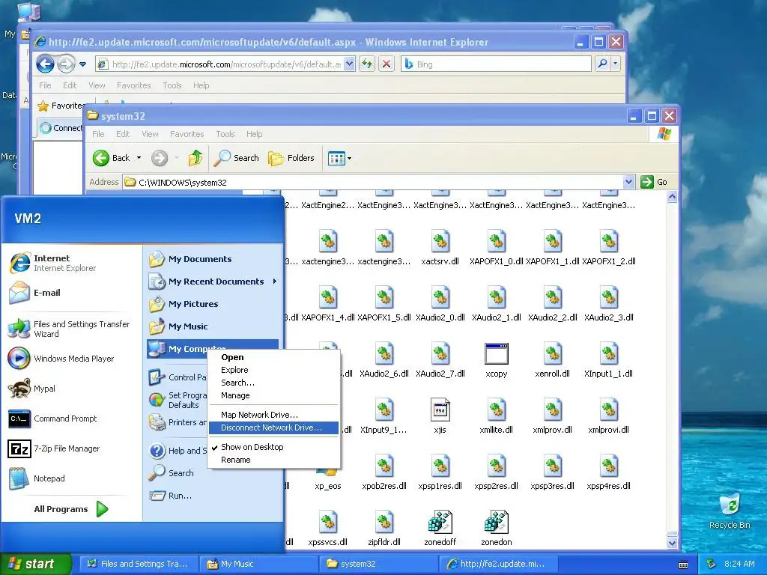Viewport: 767px width, 575px height.
Task: Select zonedon registry file
Action: pyautogui.click(x=496, y=529)
